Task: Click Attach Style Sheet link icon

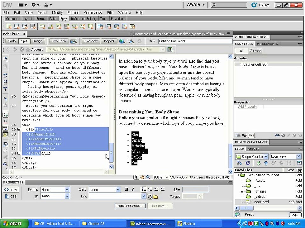Action: (277, 135)
